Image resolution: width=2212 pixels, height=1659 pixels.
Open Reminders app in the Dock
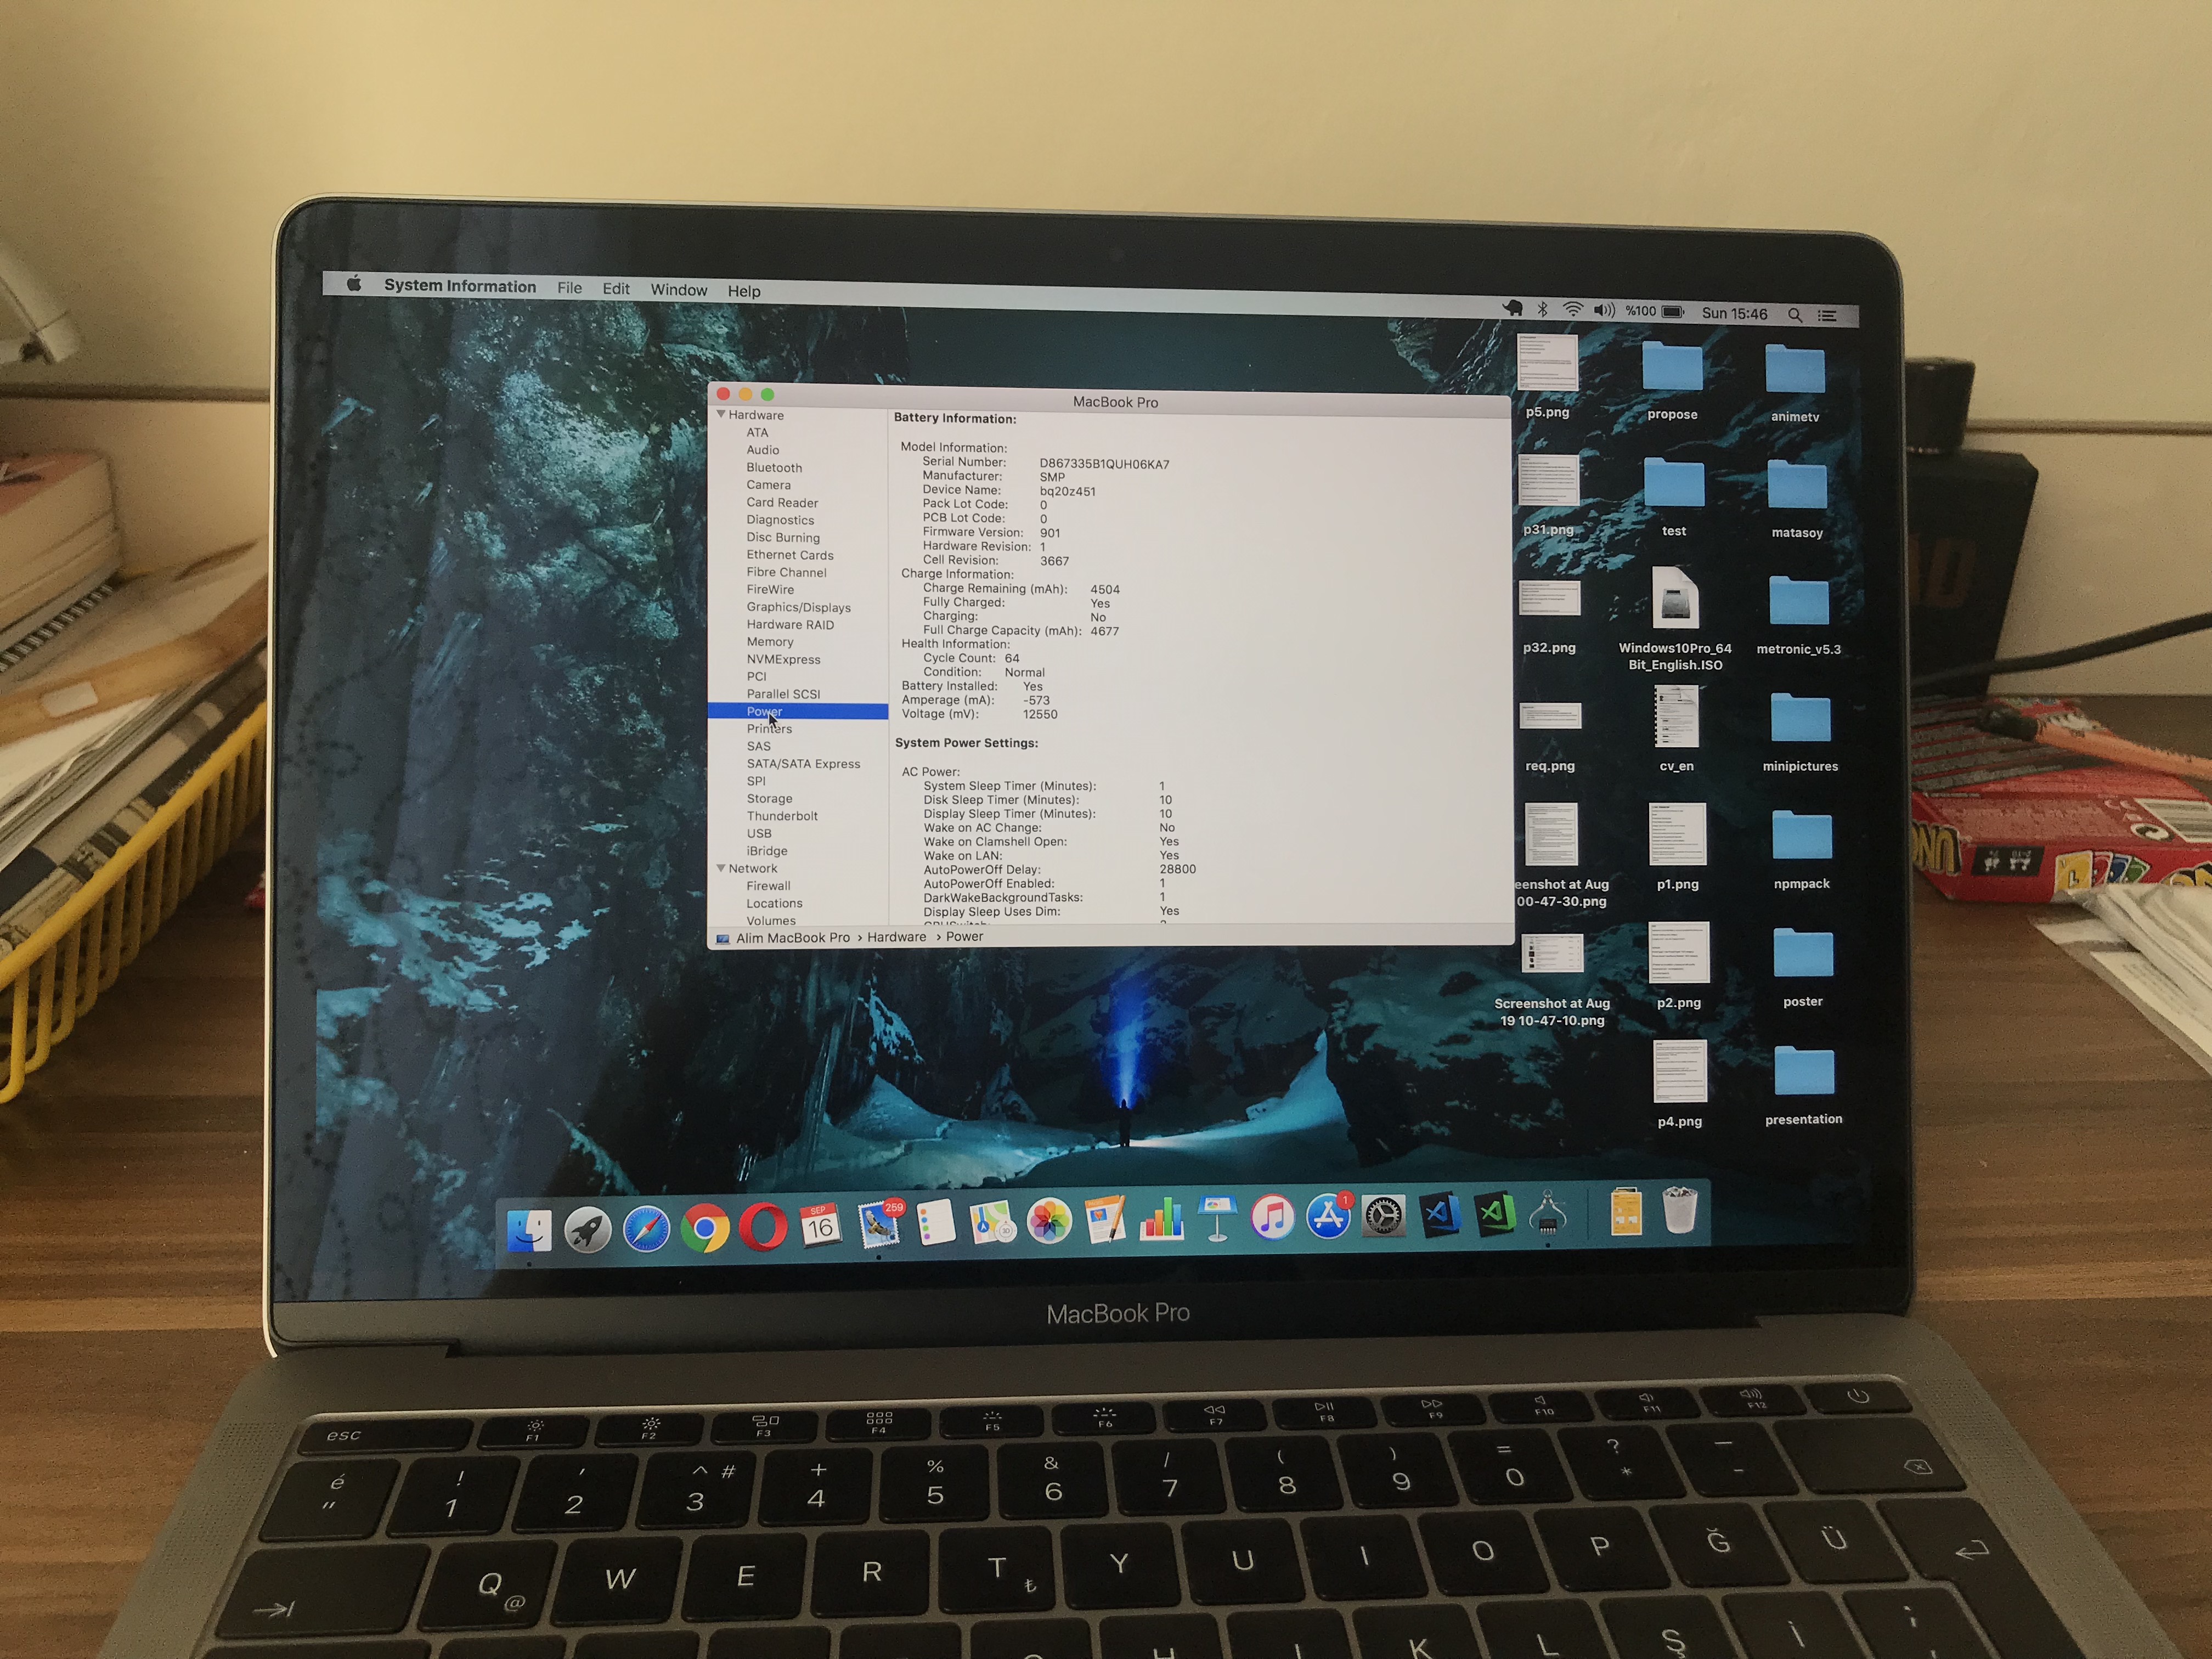(936, 1222)
